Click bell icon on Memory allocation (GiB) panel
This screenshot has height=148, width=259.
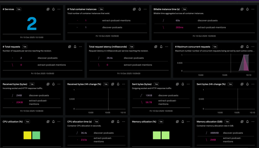(247, 122)
